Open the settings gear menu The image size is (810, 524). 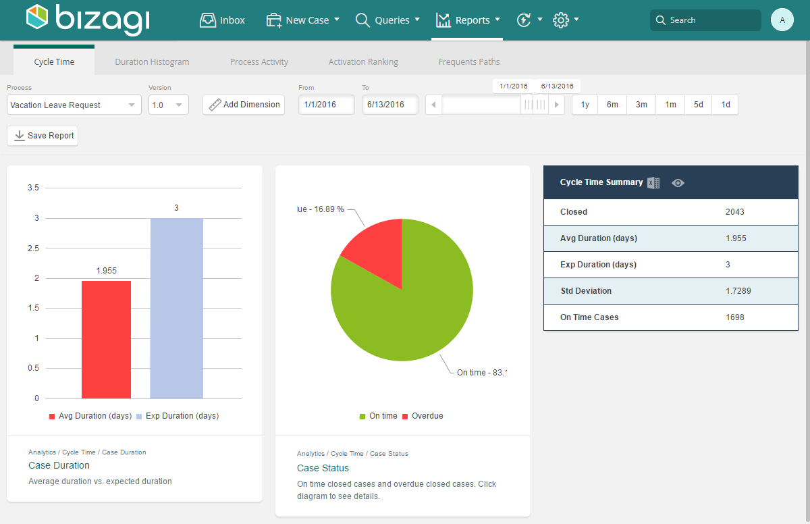[x=566, y=20]
